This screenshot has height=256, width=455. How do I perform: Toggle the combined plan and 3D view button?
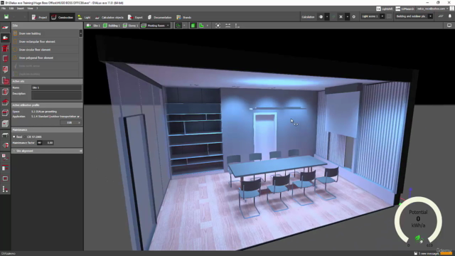[x=201, y=26]
